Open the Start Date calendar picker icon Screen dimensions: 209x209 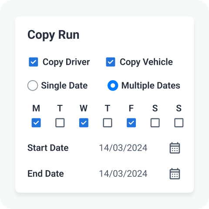[175, 148]
